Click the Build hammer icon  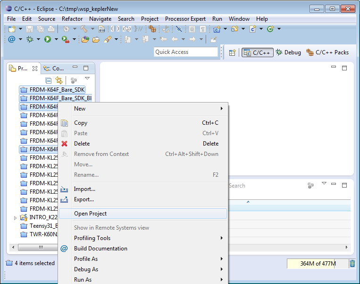coord(84,29)
